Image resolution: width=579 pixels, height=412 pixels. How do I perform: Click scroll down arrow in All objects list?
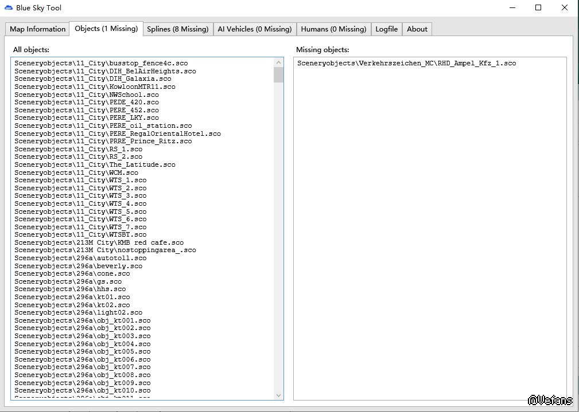click(279, 395)
